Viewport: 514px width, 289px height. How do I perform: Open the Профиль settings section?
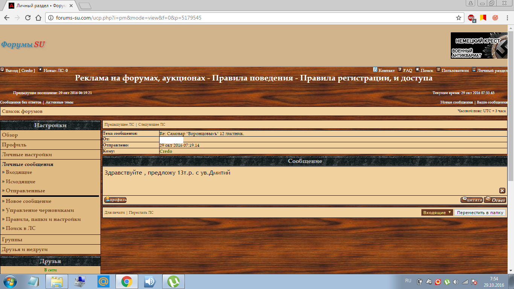[14, 145]
